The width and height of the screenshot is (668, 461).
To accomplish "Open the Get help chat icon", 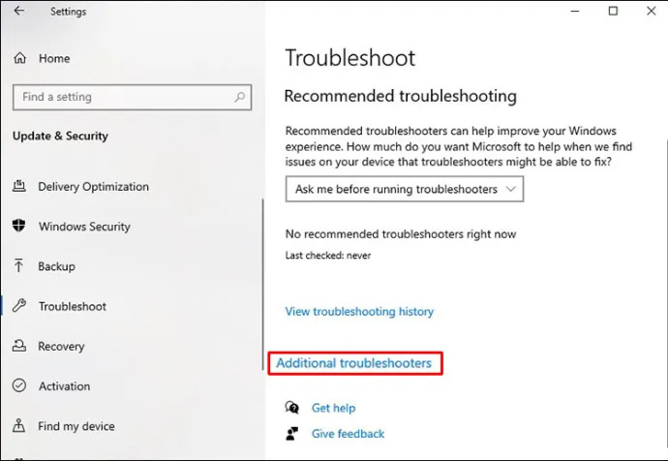I will pyautogui.click(x=292, y=408).
